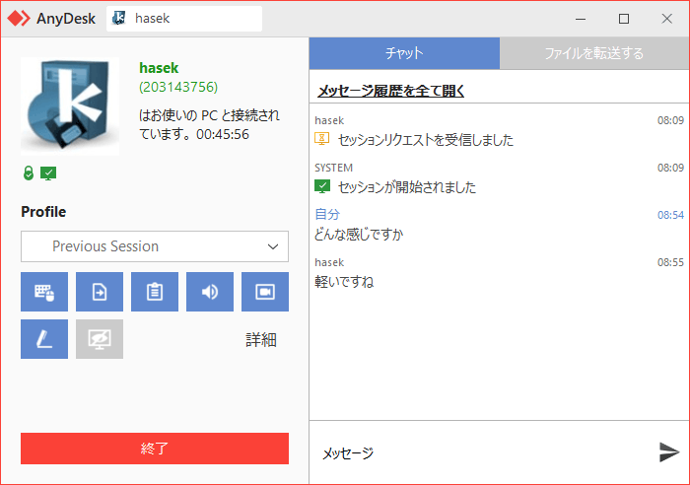Maximize the AnyDesk window
The image size is (690, 485).
pyautogui.click(x=624, y=19)
